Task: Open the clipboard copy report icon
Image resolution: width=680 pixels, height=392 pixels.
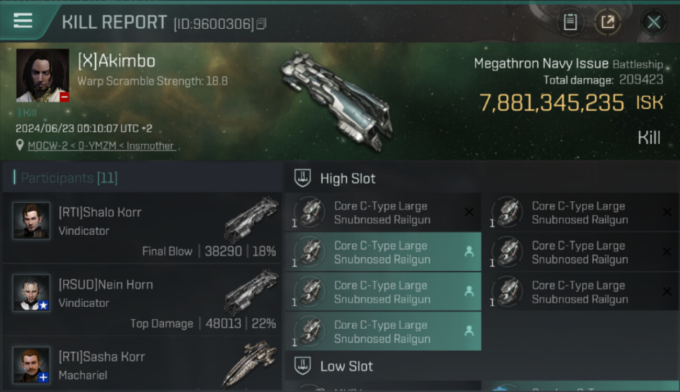Action: (x=570, y=22)
